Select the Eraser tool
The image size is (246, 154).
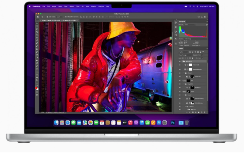(x=37, y=55)
